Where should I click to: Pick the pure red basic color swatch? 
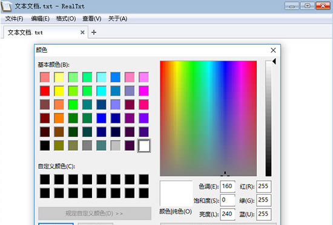click(45, 91)
